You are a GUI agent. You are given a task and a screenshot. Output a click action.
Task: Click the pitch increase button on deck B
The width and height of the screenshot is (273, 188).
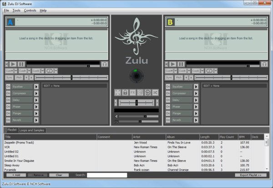click(191, 78)
